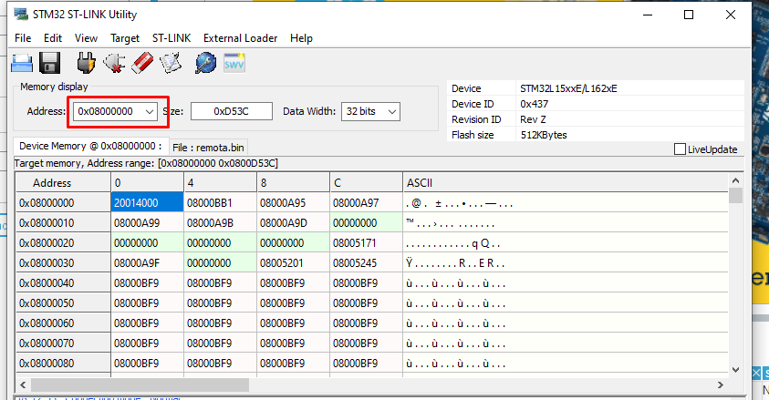Click row address 0x08000070
This screenshot has height=400, width=769.
63,344
